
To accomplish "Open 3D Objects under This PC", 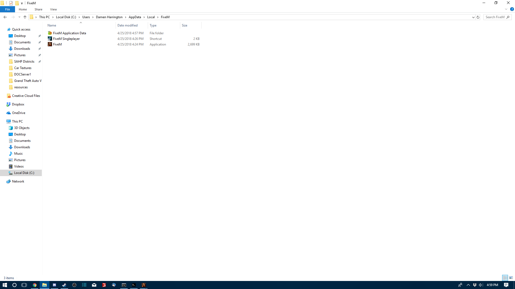I will click(x=22, y=128).
